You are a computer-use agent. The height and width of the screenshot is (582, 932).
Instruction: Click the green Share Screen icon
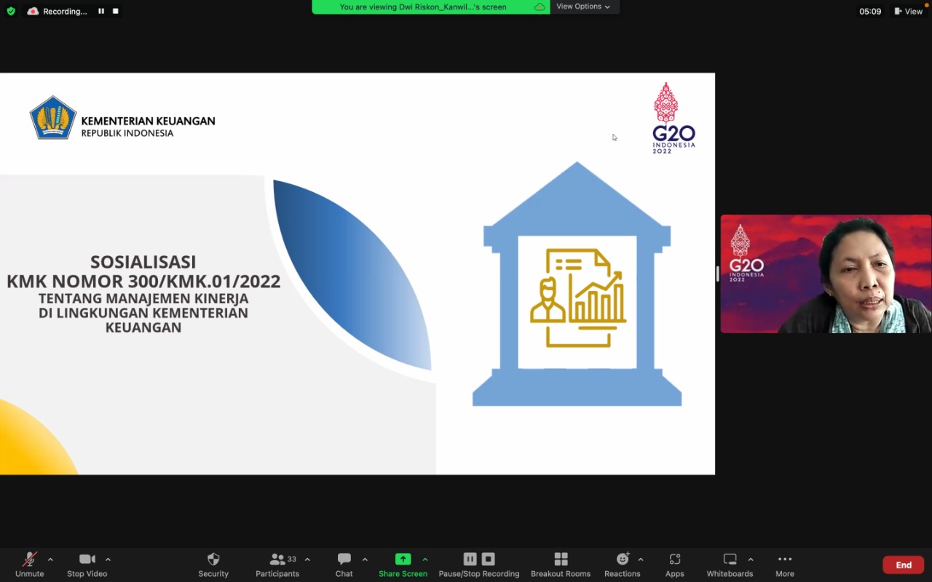coord(403,559)
